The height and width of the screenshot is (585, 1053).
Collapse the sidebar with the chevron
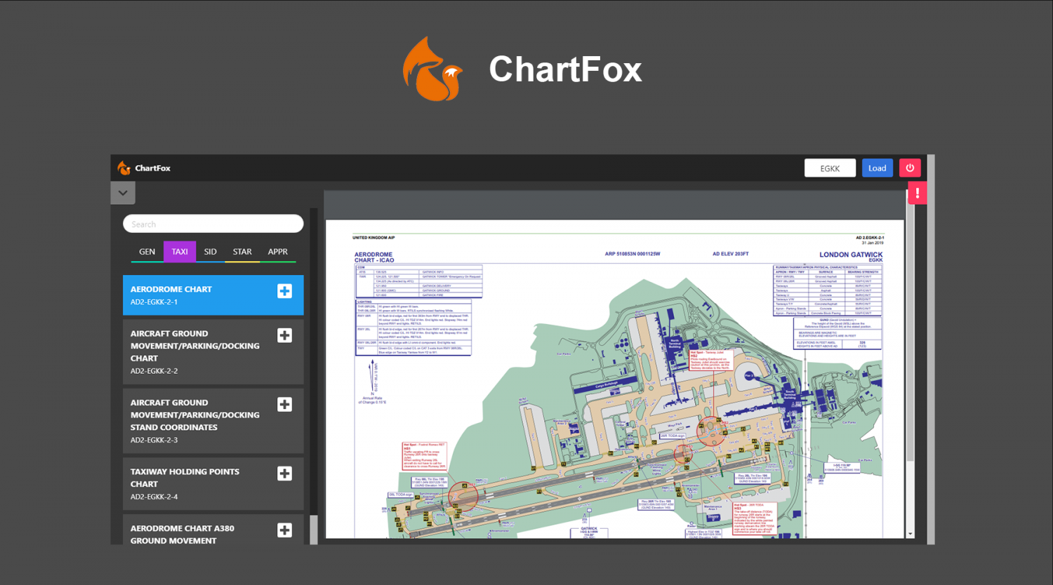[x=123, y=192]
